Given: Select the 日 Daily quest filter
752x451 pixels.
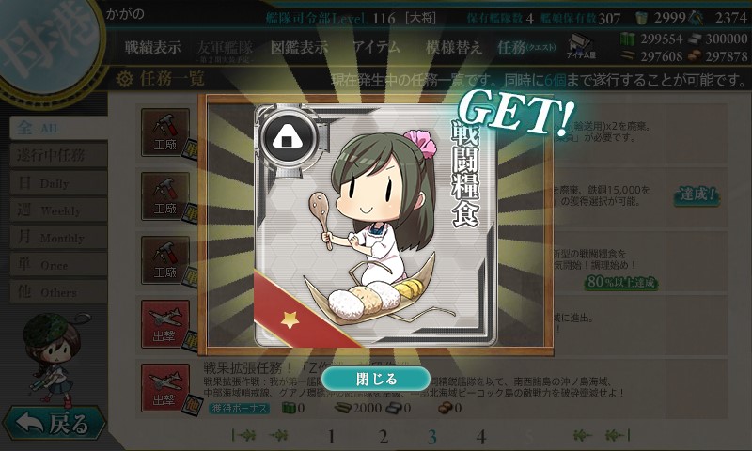Looking at the screenshot, I should pos(58,182).
